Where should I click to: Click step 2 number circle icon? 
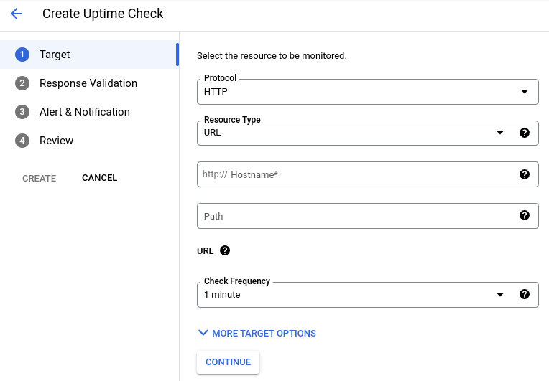click(22, 83)
